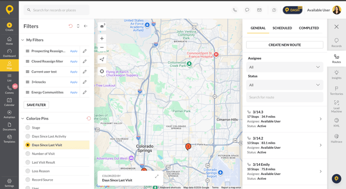This screenshot has width=346, height=189.
Task: Expand route 3/14.3 details chevron
Action: click(321, 119)
